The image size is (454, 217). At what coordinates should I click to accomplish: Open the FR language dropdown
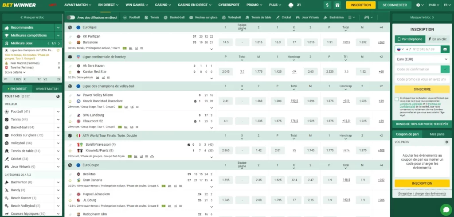(447, 5)
